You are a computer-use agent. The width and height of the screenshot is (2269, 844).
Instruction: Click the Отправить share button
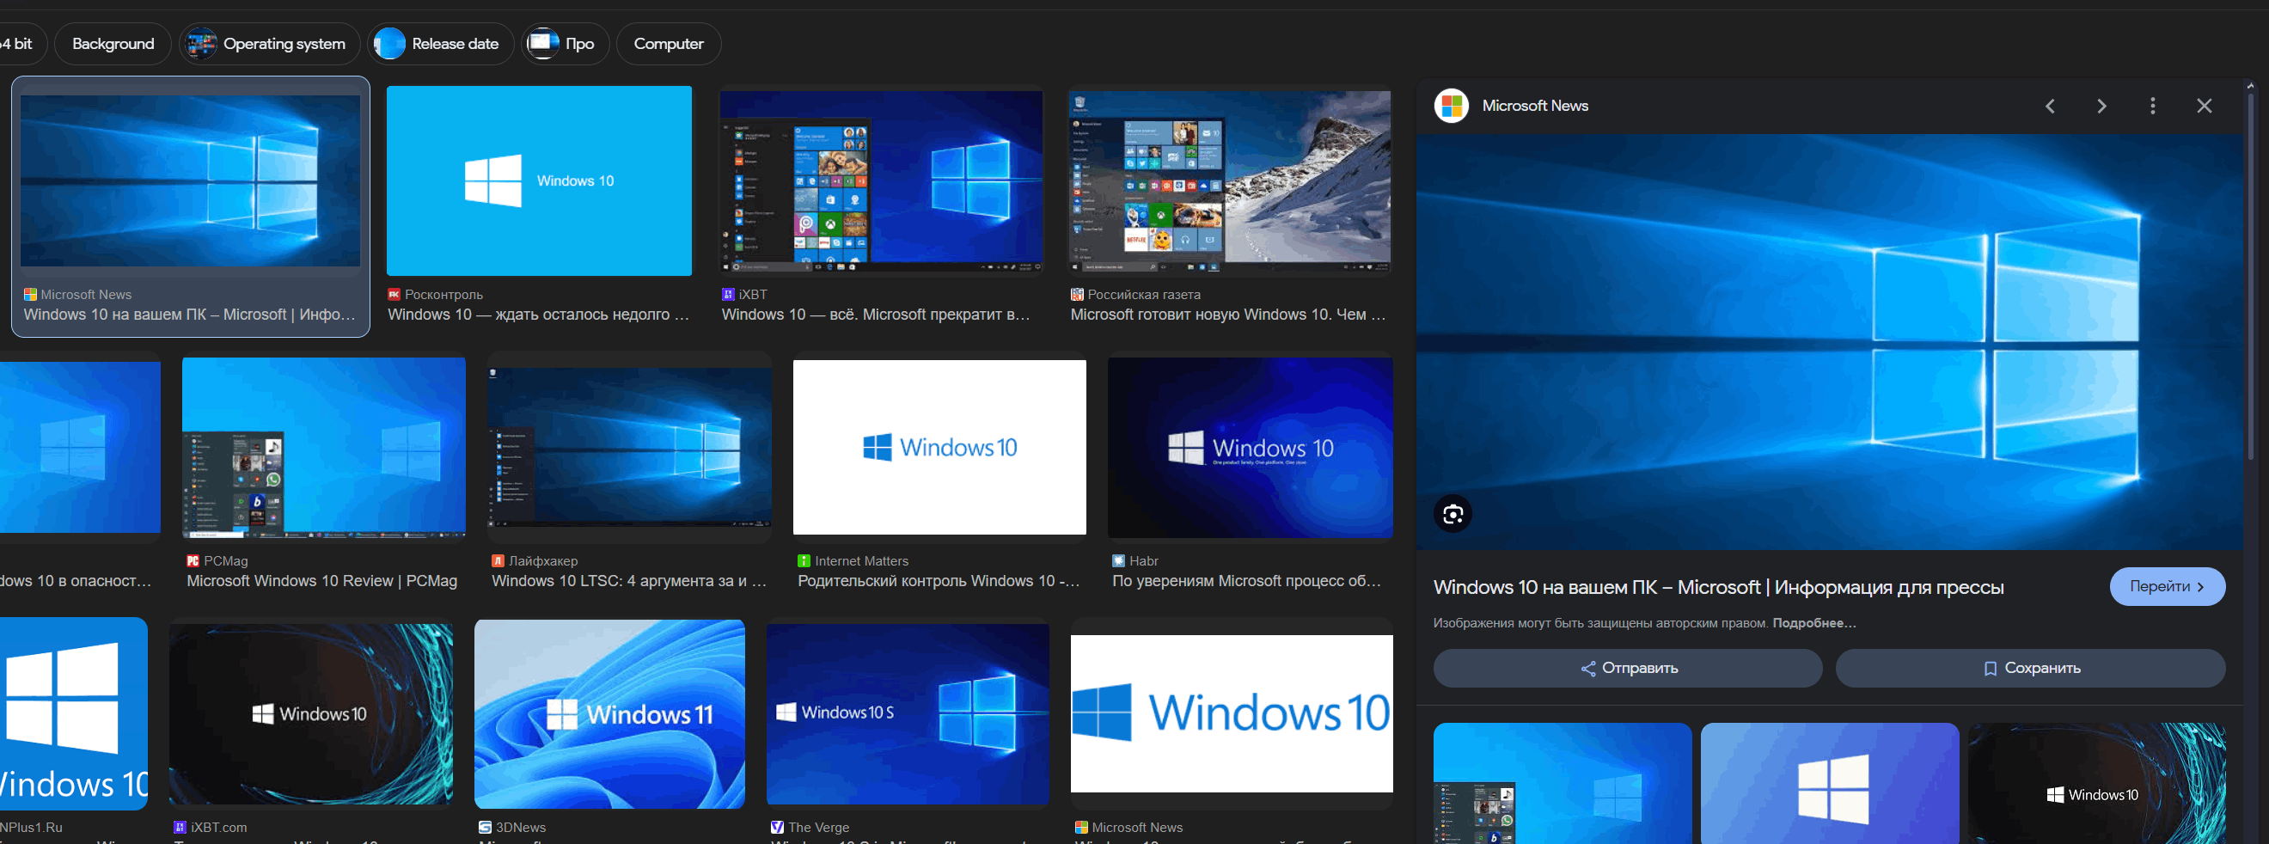point(1627,668)
